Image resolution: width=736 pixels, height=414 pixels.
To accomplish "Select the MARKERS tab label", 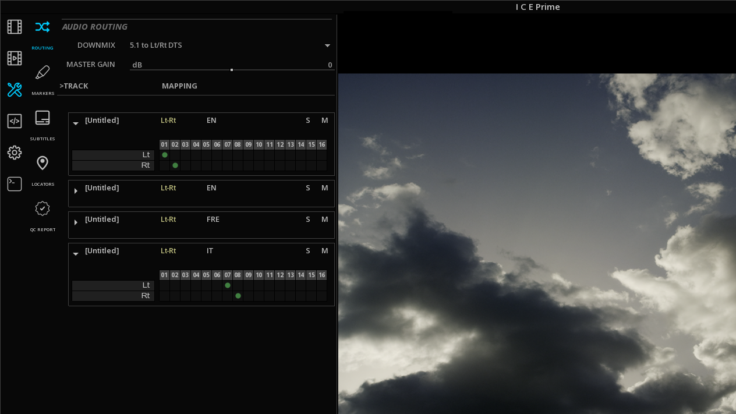I will click(x=43, y=94).
